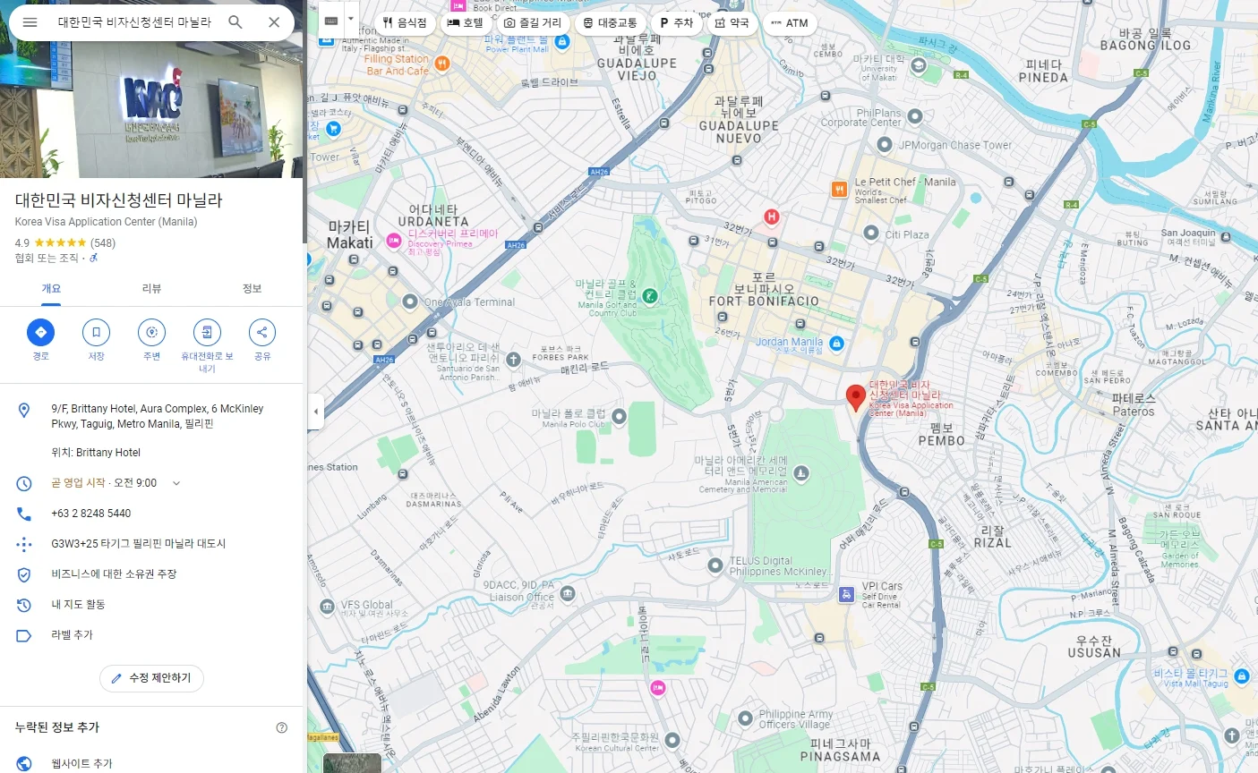Screen dimensions: 1258x773
Task: Filter map by ATM chip
Action: coord(790,22)
